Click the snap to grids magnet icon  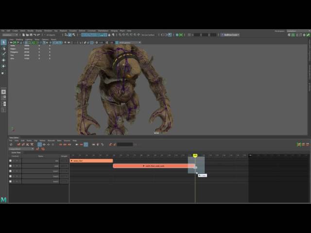click(x=120, y=35)
